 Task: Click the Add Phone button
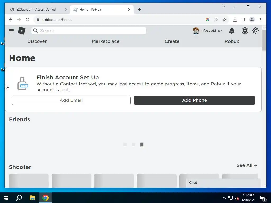pyautogui.click(x=195, y=100)
